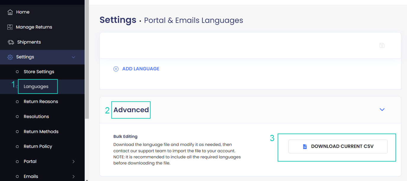Open the Return Policy page

coord(38,146)
